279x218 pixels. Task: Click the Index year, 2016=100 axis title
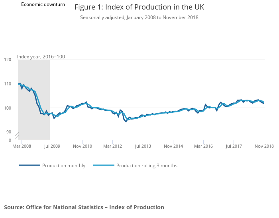click(41, 57)
